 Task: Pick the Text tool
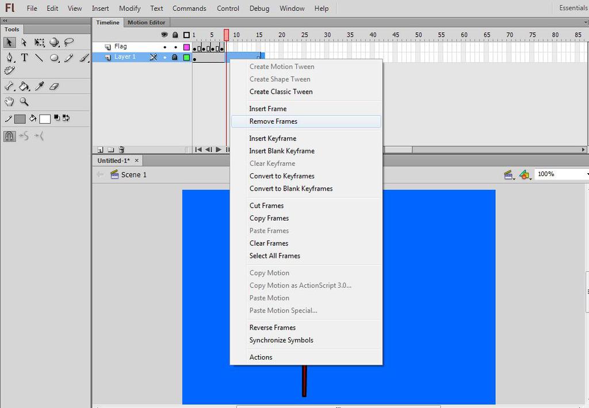[x=24, y=58]
